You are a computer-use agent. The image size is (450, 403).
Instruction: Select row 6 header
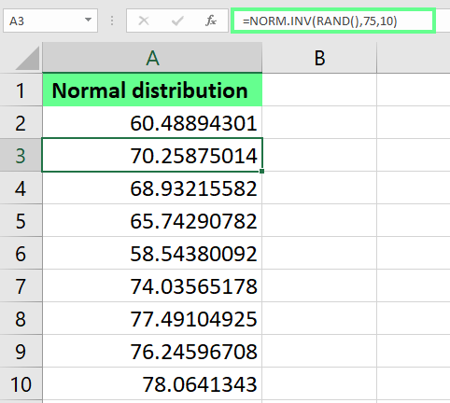pos(21,254)
